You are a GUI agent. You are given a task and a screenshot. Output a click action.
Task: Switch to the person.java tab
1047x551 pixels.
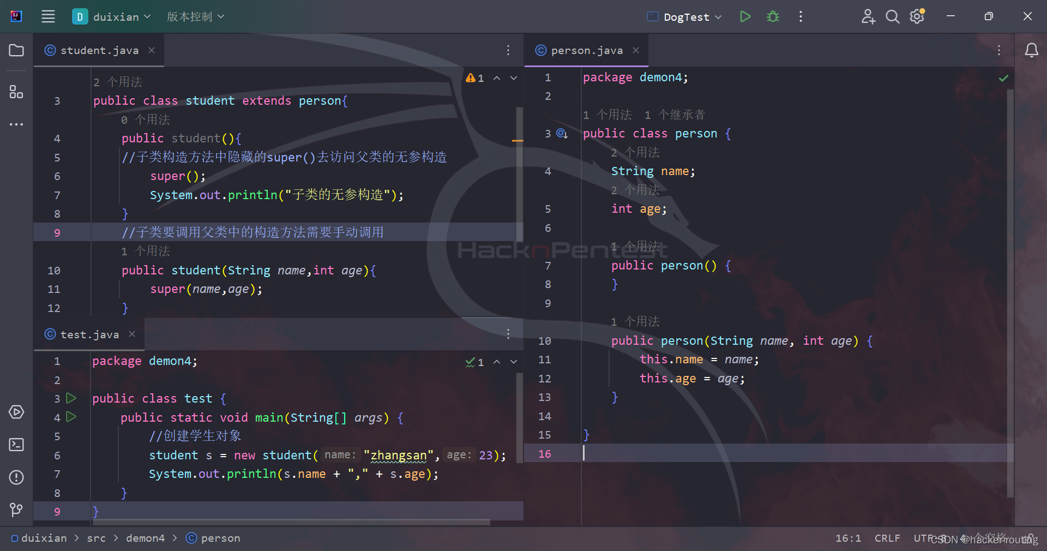[x=586, y=50]
